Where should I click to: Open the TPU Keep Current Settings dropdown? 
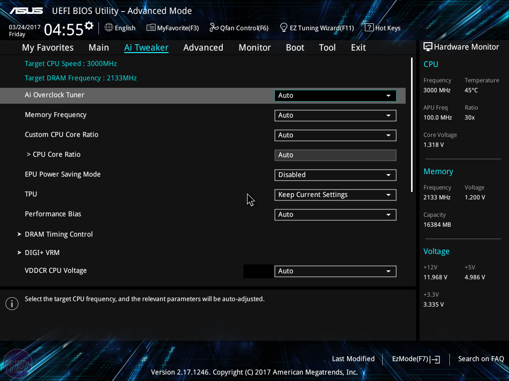tap(336, 194)
